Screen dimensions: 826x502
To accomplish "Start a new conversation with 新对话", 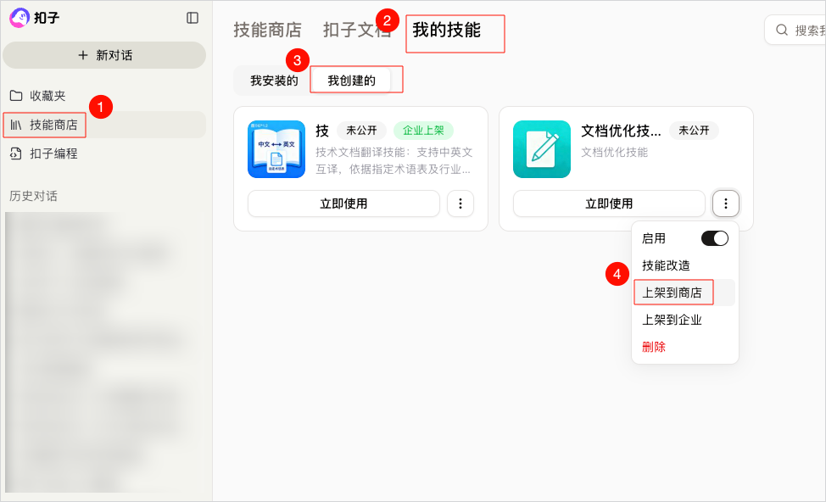I will (x=104, y=55).
